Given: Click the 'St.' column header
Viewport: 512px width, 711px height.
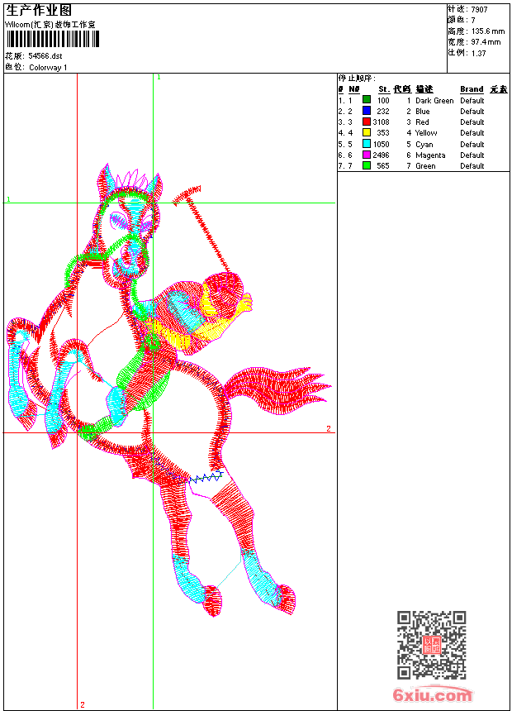Looking at the screenshot, I should pos(384,89).
